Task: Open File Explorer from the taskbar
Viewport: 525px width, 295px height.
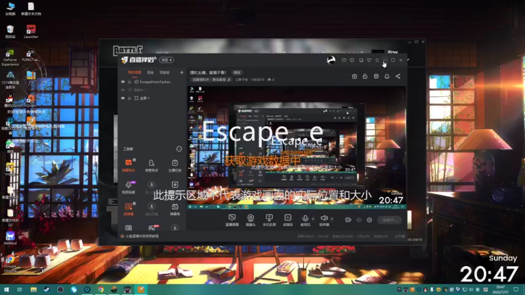Action: (33, 289)
